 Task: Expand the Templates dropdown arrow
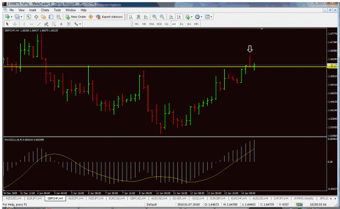pos(211,17)
